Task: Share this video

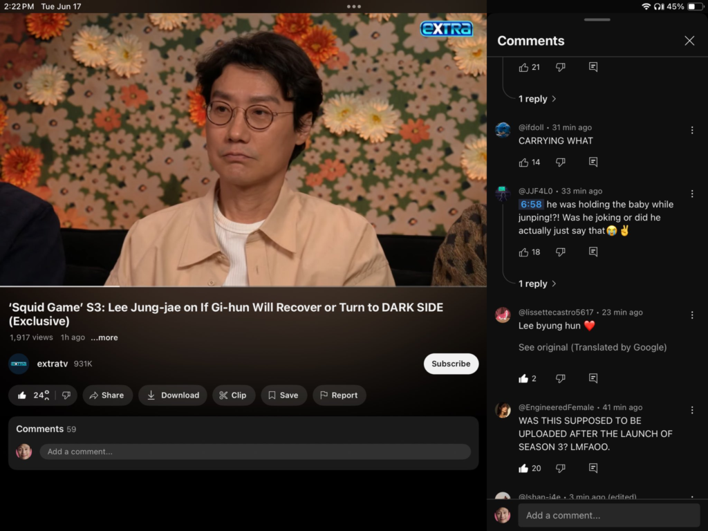Action: coord(107,395)
